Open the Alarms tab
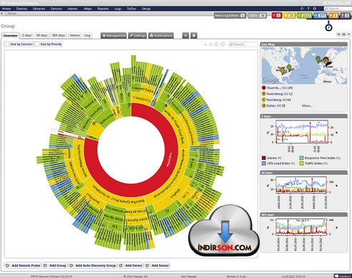This screenshot has width=352, height=278. (74, 35)
